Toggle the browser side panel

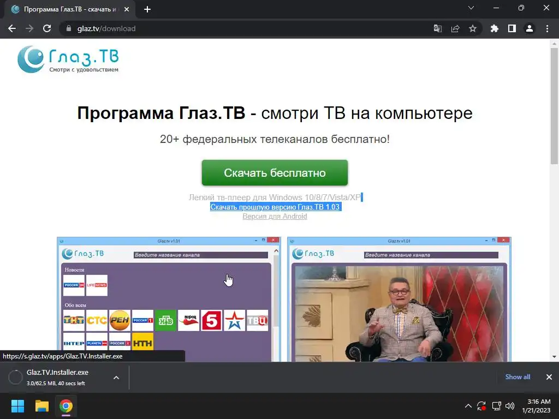tap(512, 28)
